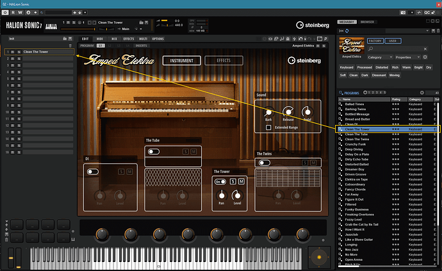Enable the Extended Range checkbox
Image resolution: width=442 pixels, height=271 pixels.
268,127
